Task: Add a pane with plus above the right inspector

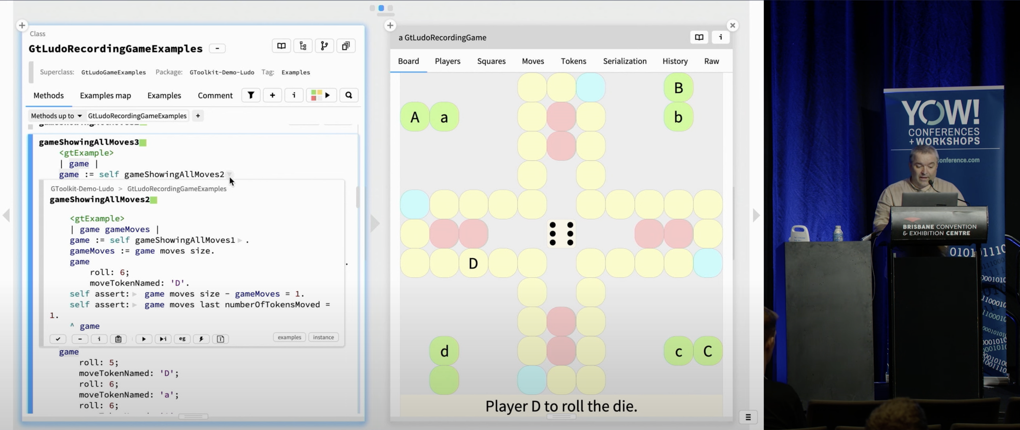Action: tap(390, 25)
